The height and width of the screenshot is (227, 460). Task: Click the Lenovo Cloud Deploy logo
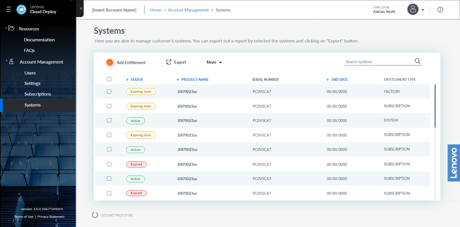22,10
